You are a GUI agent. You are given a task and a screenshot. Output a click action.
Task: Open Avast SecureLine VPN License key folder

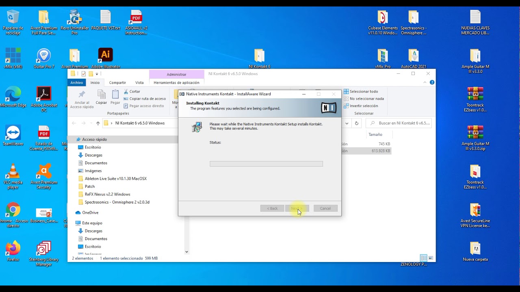tap(475, 215)
